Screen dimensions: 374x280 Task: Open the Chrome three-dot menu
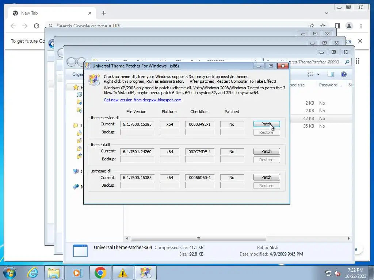(x=361, y=26)
